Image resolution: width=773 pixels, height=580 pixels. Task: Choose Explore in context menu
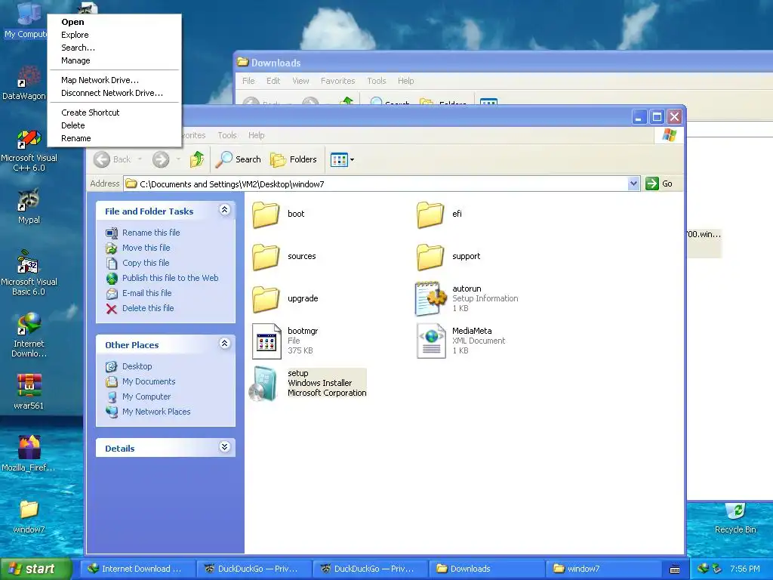pyautogui.click(x=115, y=35)
